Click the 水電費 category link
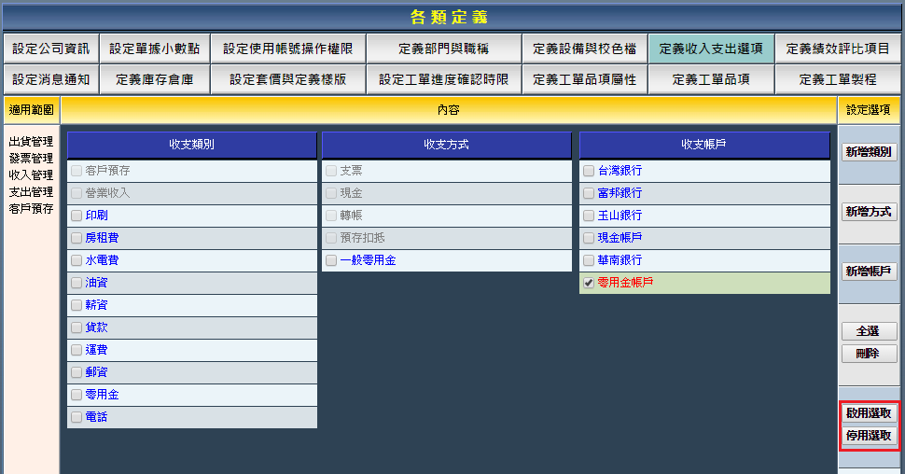Image resolution: width=905 pixels, height=474 pixels. point(101,260)
